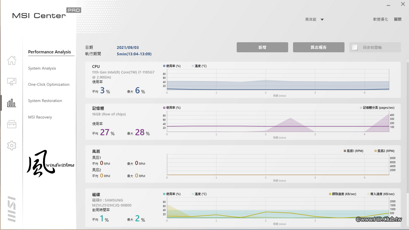Screen dimensions: 409x230
Task: Toggle the 同步時間軸 checkbox
Action: pyautogui.click(x=355, y=47)
